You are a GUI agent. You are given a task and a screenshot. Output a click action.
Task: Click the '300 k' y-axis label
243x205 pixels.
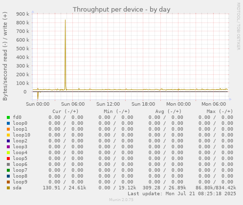click(22, 66)
